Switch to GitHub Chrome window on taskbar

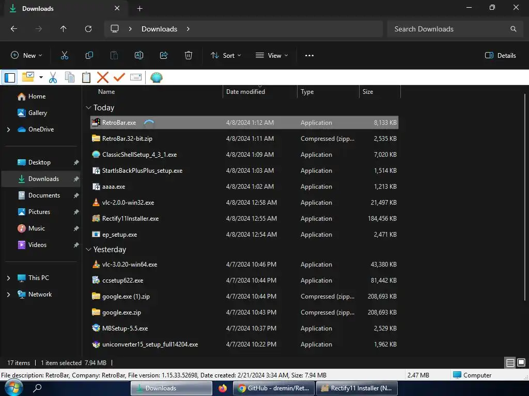tap(274, 388)
